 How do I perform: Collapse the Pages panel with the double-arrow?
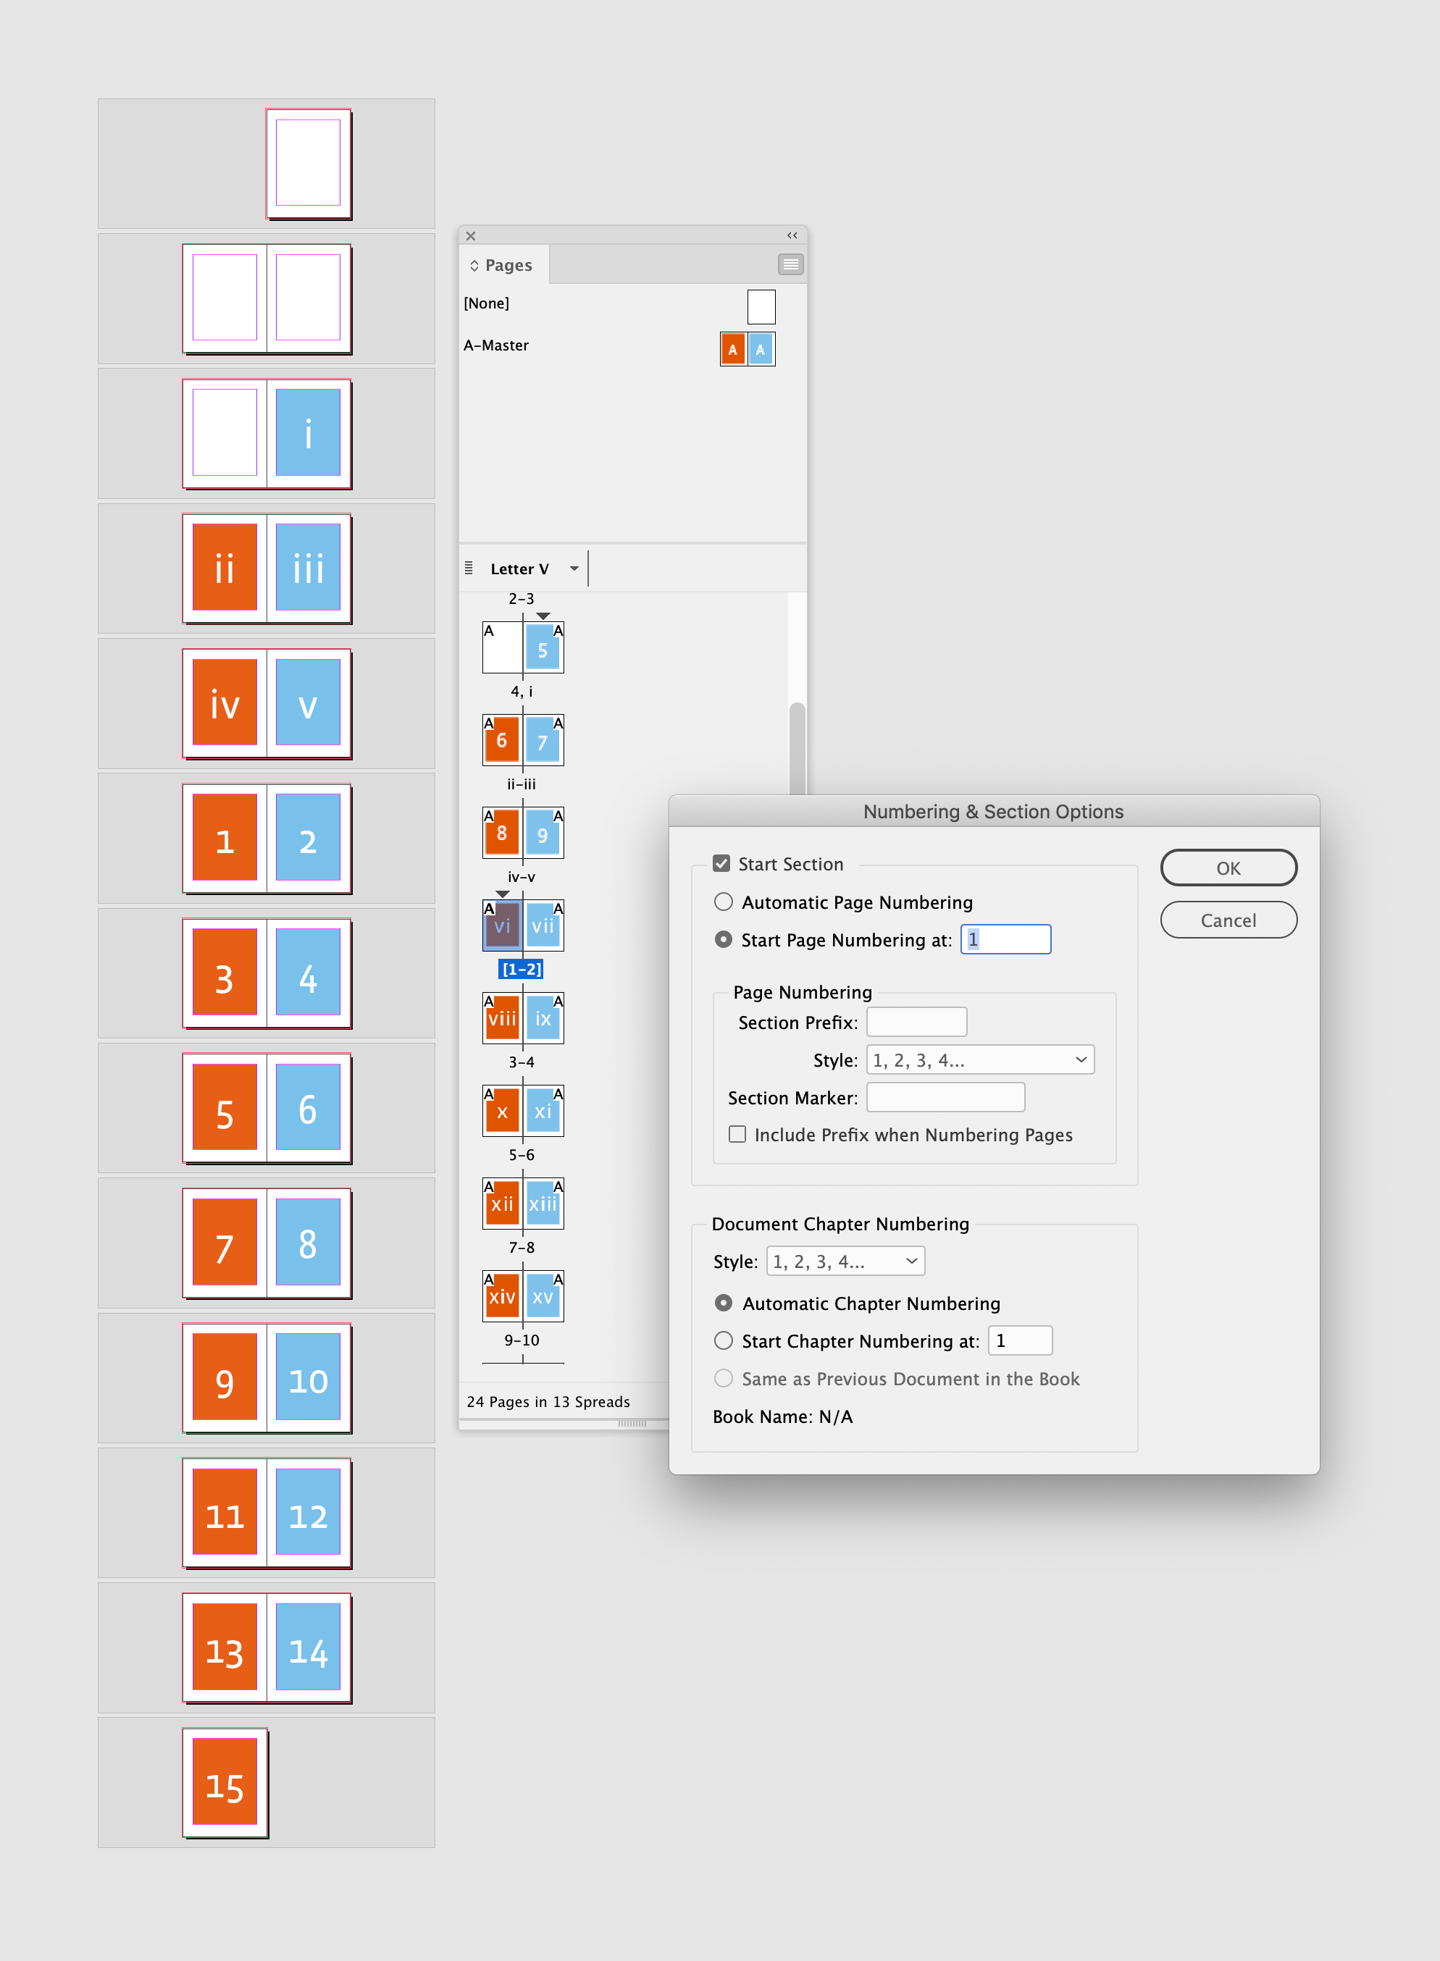792,235
